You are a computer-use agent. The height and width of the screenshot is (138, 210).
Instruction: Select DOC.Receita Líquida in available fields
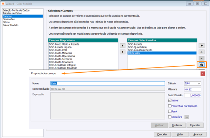tap(60, 47)
